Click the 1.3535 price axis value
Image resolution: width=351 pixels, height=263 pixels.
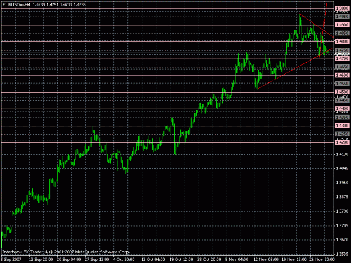[342, 254]
